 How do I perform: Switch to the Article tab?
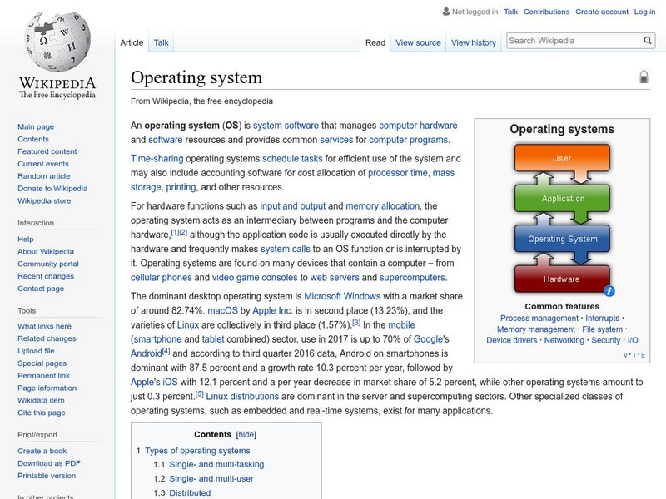pos(132,42)
